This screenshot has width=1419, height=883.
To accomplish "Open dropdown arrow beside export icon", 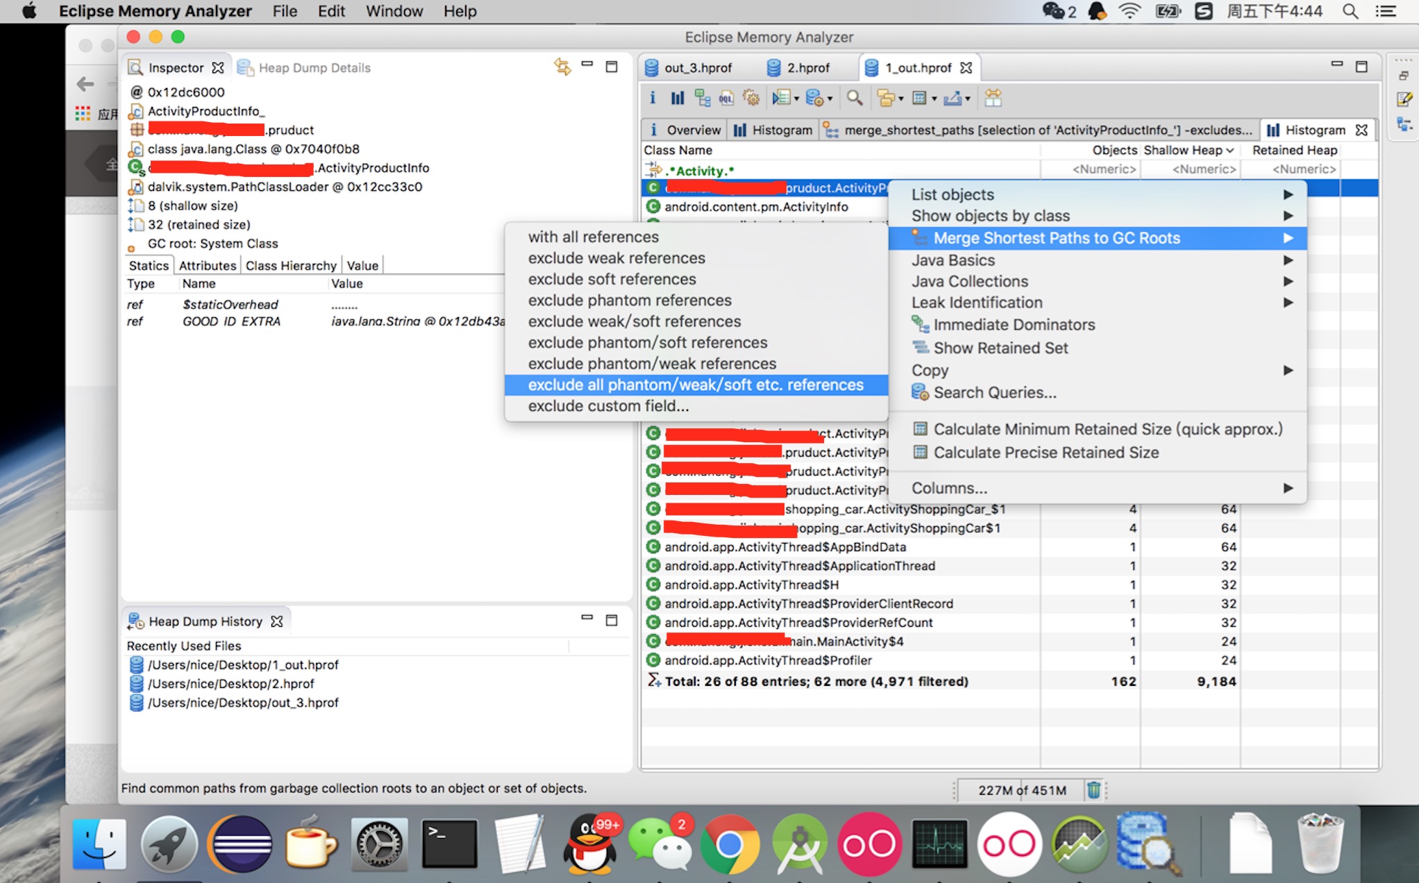I will click(x=968, y=99).
